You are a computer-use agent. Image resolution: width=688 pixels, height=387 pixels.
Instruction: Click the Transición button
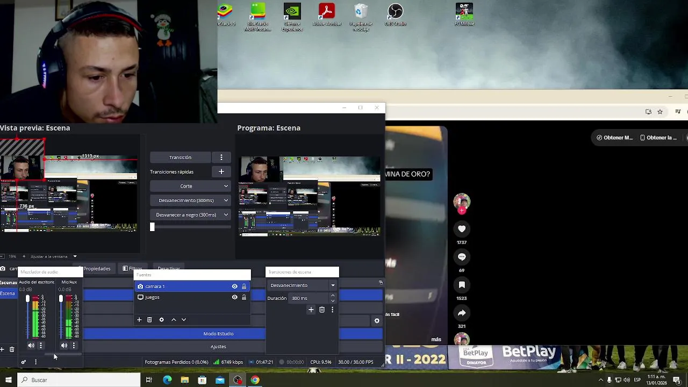[180, 157]
